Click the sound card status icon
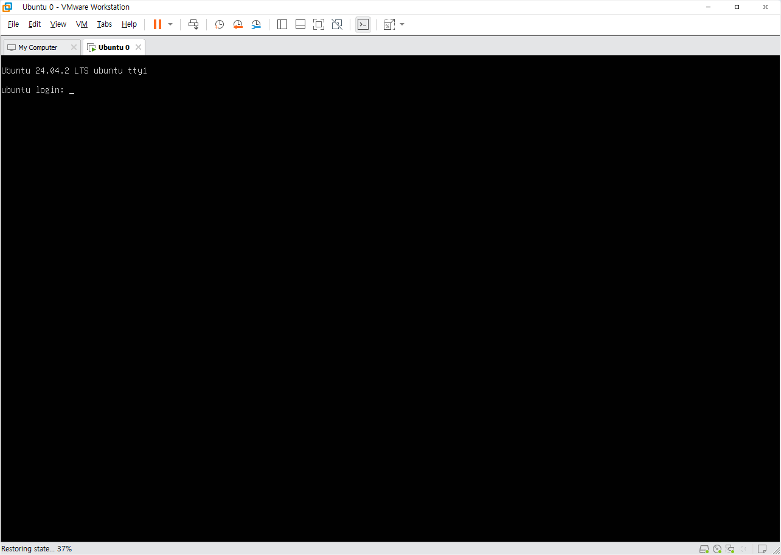The image size is (781, 555). pyautogui.click(x=743, y=550)
